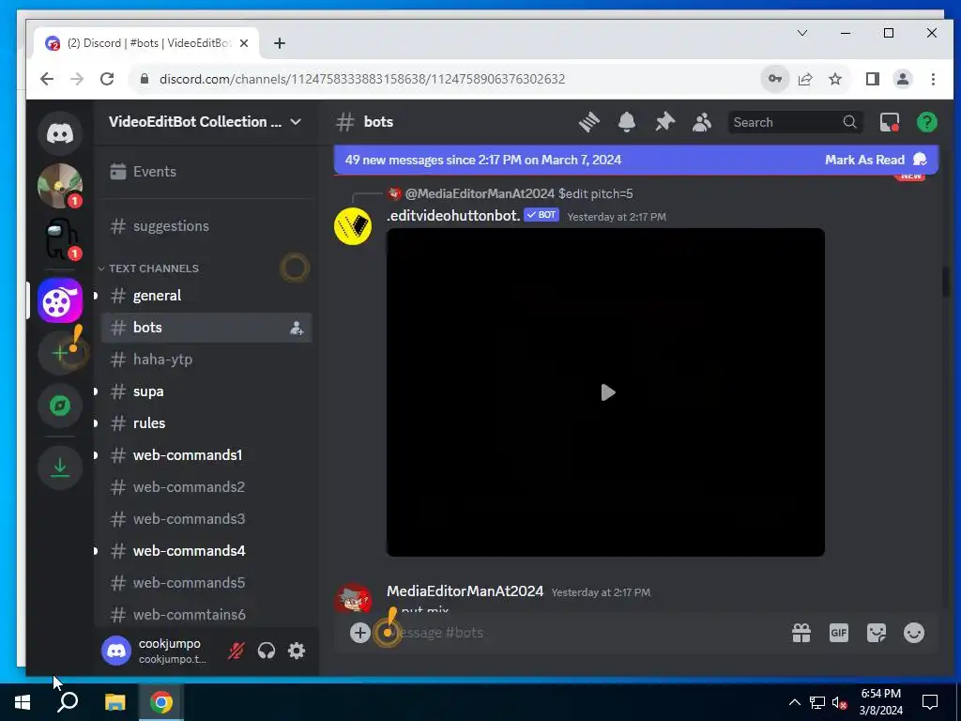Screen dimensions: 961x721
Task: Play the black video attachment
Action: (607, 392)
